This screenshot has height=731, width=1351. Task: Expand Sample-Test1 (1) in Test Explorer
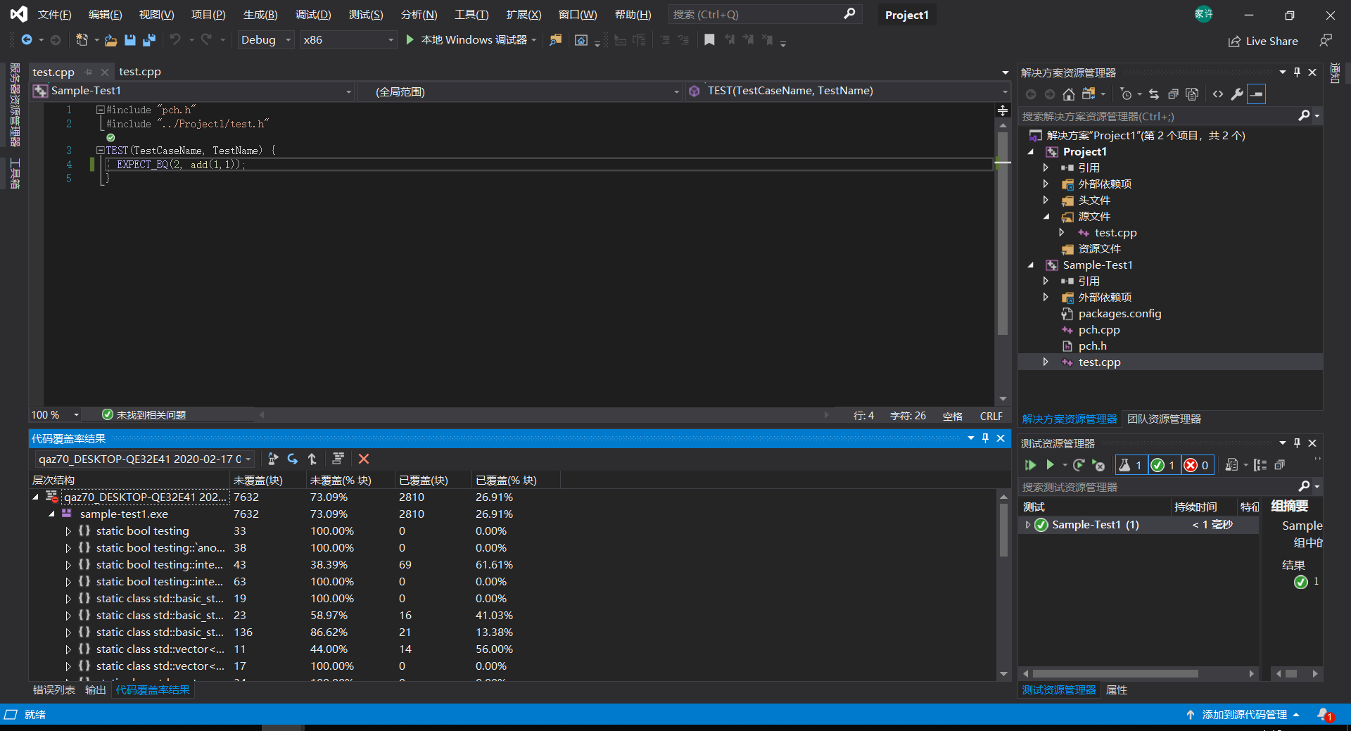pyautogui.click(x=1027, y=525)
